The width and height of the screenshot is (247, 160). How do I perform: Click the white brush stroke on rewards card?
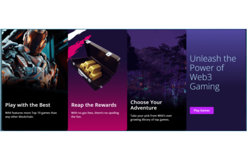(x=76, y=34)
